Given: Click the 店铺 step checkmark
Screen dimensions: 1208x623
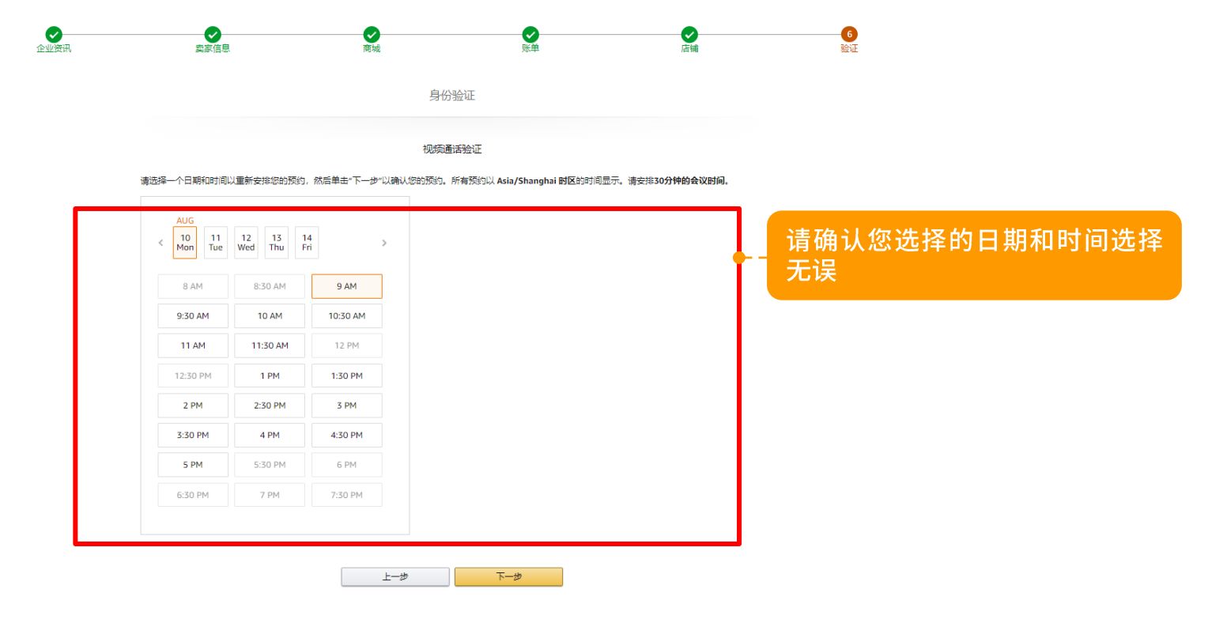Looking at the screenshot, I should 689,35.
